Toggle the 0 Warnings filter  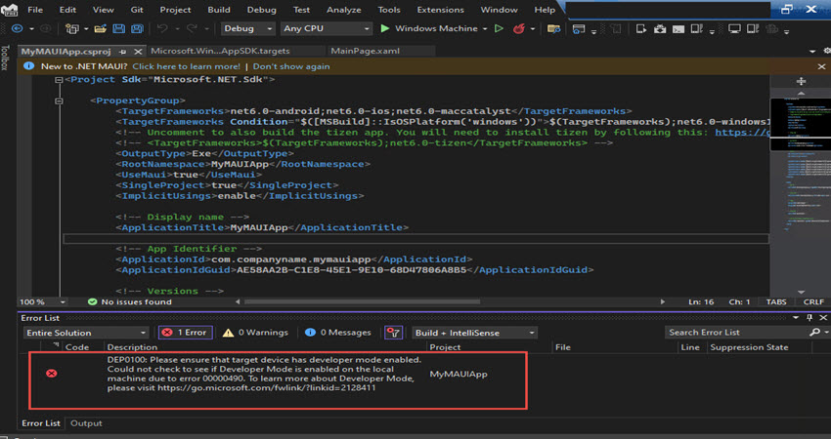click(254, 332)
